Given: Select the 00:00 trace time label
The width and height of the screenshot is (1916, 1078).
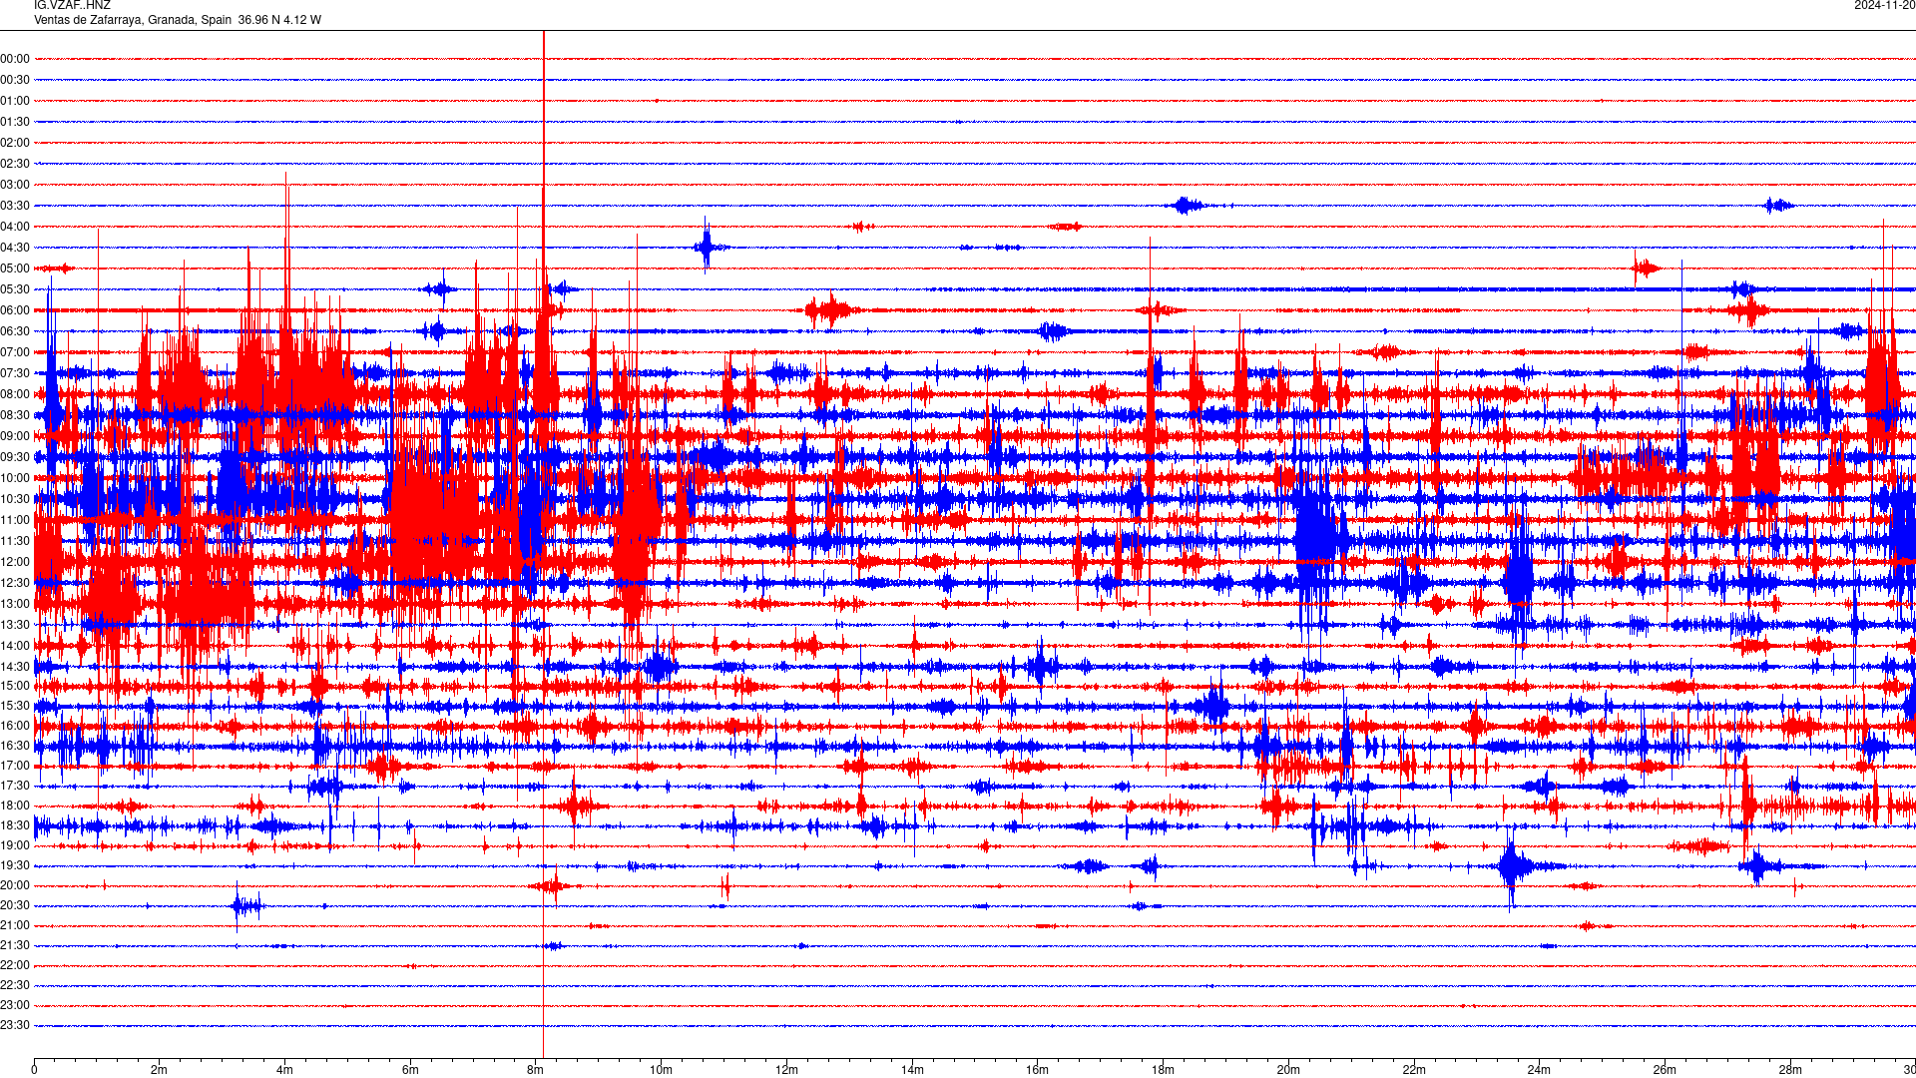Looking at the screenshot, I should tap(15, 59).
